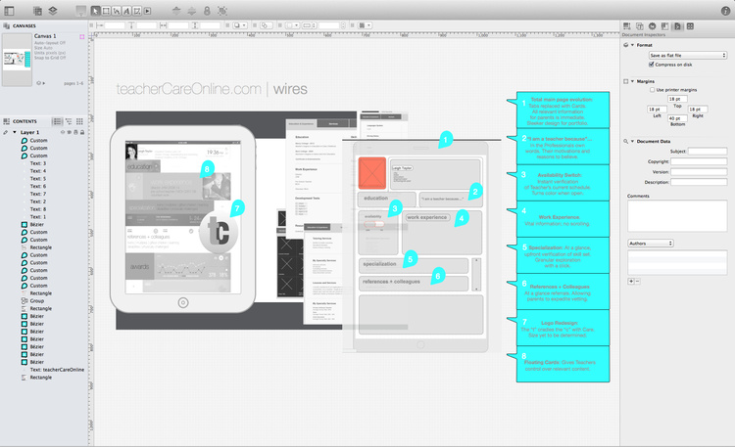The image size is (735, 447).
Task: Click the Bottom margin field
Action: point(677,118)
